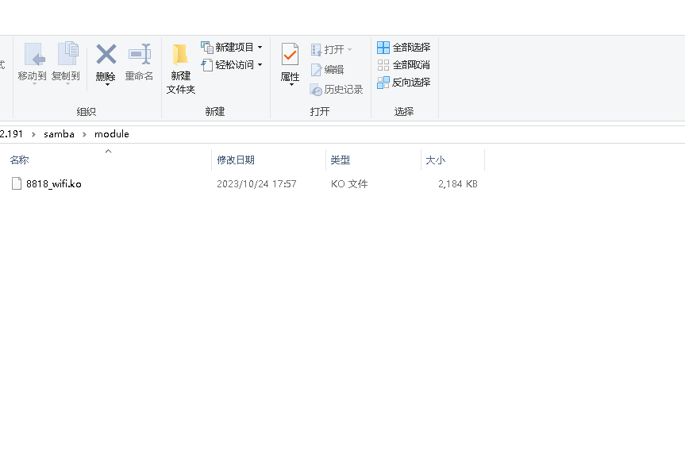685x458 pixels.
Task: Expand the chevron after samba in path
Action: coord(84,134)
